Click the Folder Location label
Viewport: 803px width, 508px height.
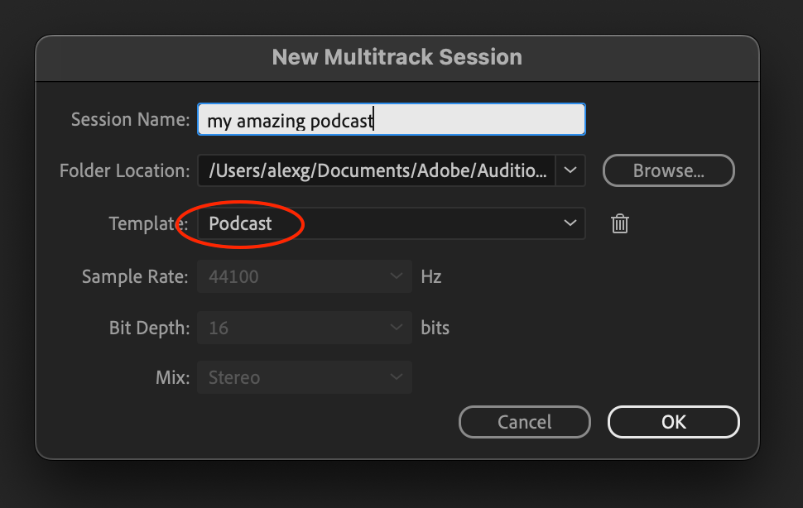pos(124,171)
